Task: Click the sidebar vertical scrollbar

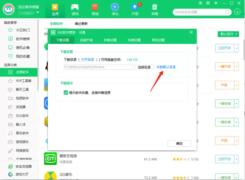Action: (x=38, y=55)
